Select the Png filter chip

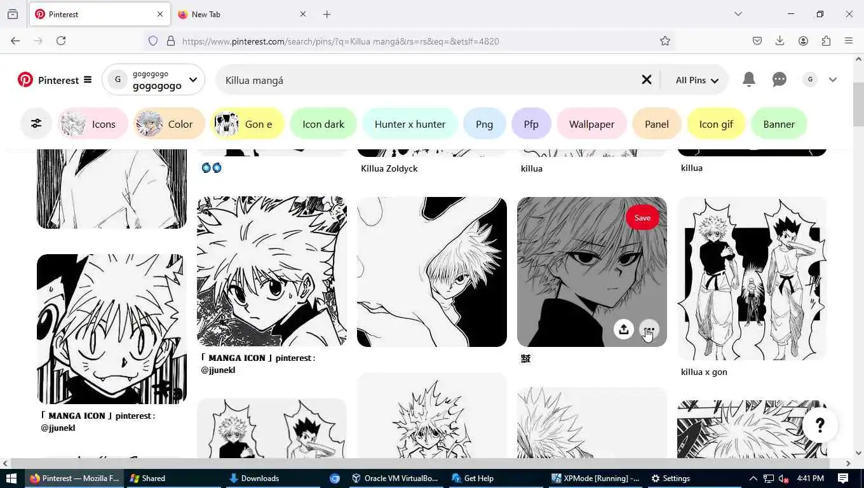click(484, 124)
